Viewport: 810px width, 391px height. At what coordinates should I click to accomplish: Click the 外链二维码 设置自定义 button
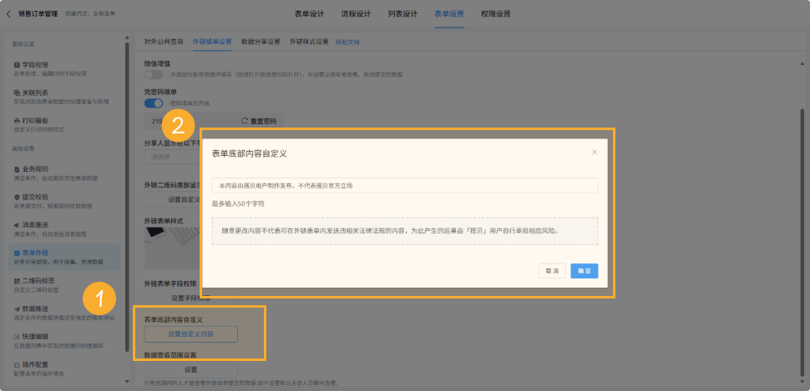pos(173,199)
